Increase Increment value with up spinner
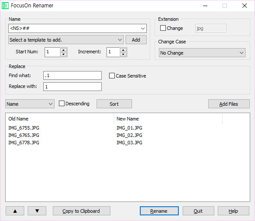Viewport: 255px width, 221px height. coord(123,50)
